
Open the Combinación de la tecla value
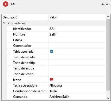(x=77, y=91)
